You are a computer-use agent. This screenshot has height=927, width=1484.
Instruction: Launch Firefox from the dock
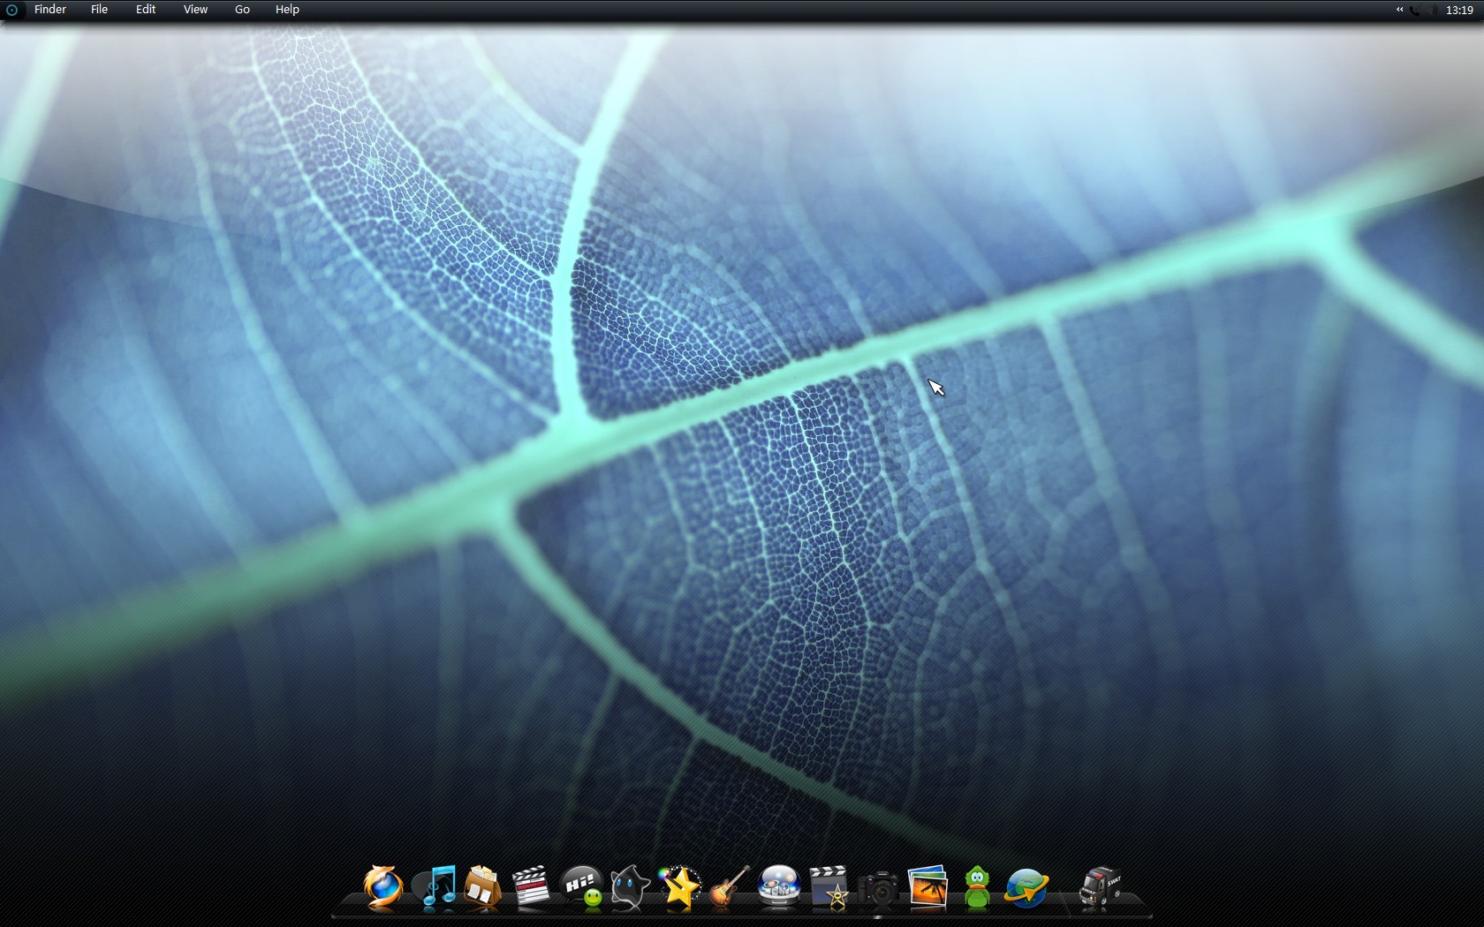382,886
